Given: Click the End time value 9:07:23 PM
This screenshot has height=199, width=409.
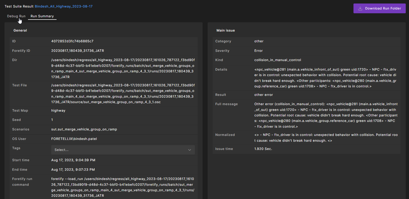Looking at the screenshot, I should (x=73, y=170).
